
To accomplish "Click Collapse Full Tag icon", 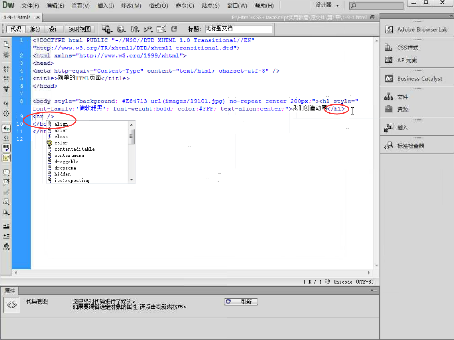I will 6,69.
